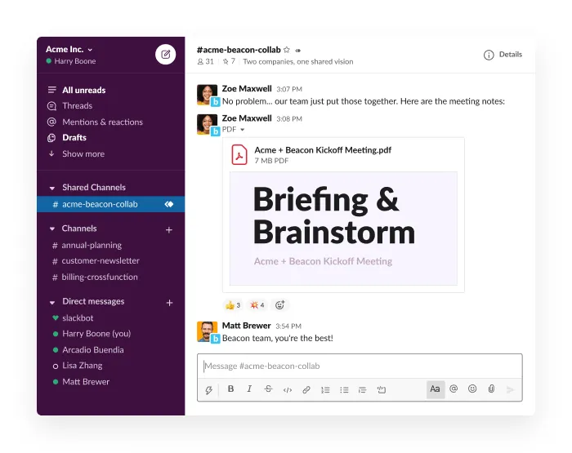Viewport: 572px width, 453px height.
Task: Click the 3:54 PM message timestamp
Action: point(288,326)
